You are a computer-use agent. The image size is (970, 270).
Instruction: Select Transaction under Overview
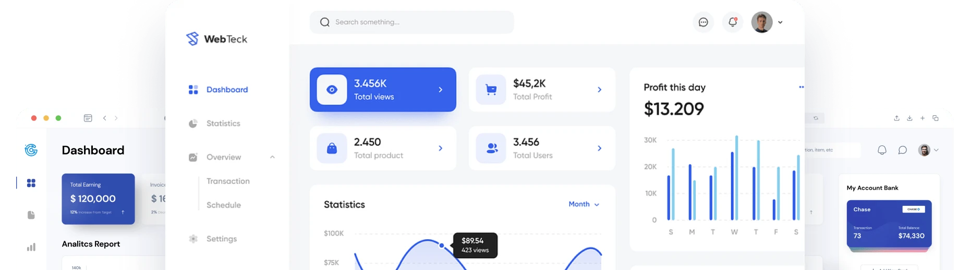(228, 181)
